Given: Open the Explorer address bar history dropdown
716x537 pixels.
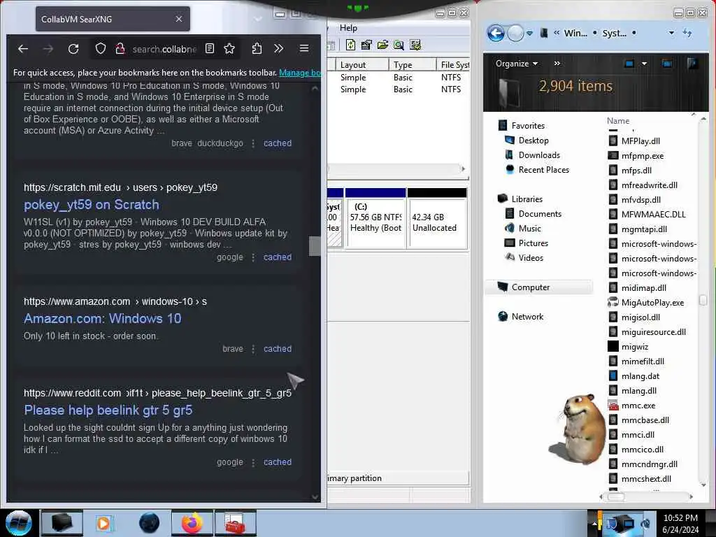Looking at the screenshot, I should (671, 33).
